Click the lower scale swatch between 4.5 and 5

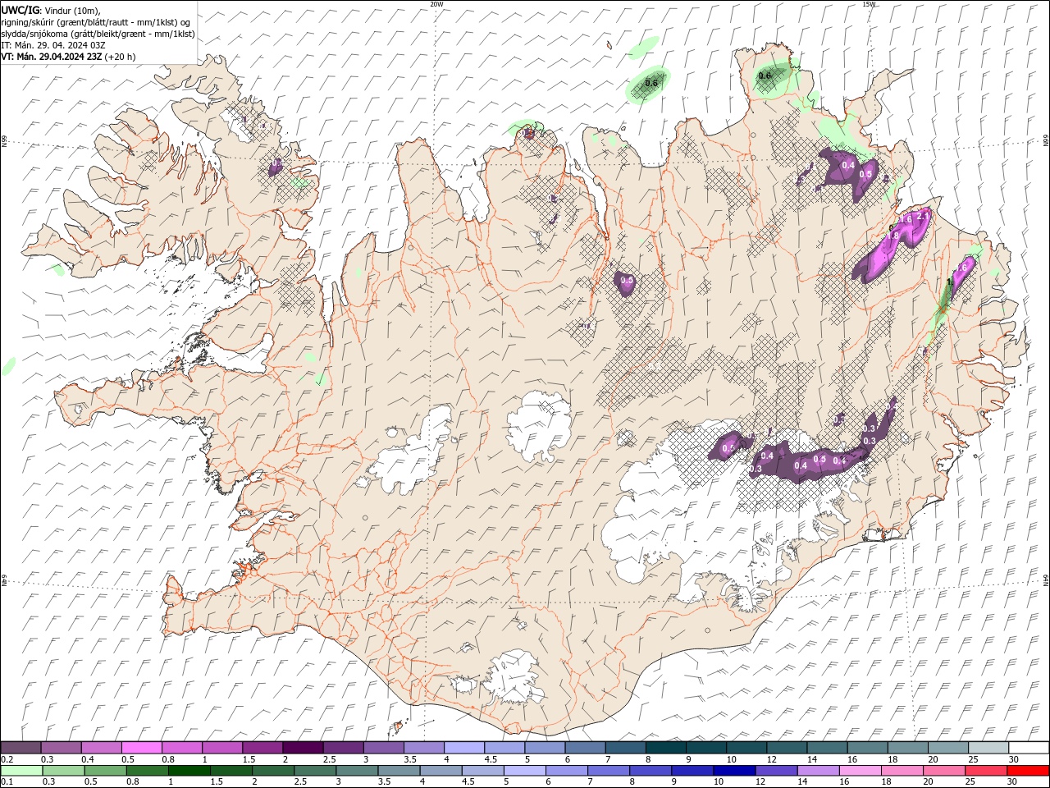tap(483, 771)
